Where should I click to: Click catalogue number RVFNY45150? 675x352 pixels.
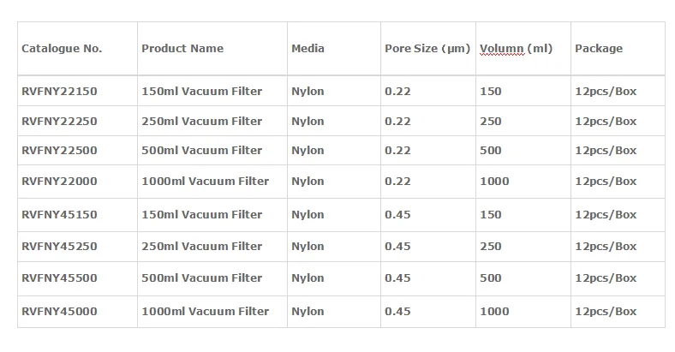(x=59, y=215)
